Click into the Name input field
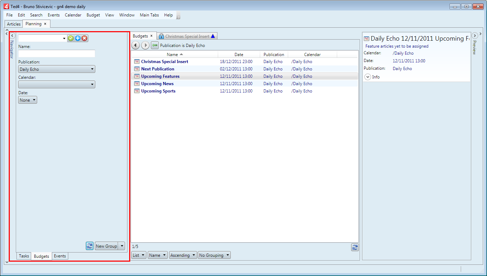The image size is (487, 276). (57, 54)
